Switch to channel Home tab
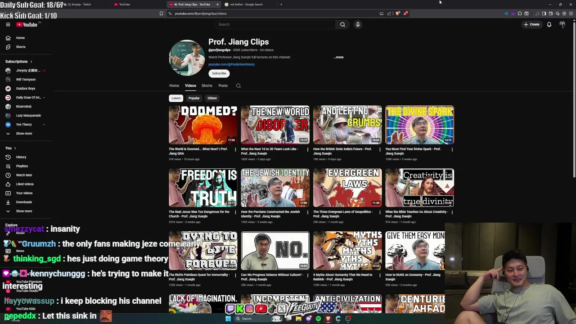This screenshot has width=576, height=324. coord(174,85)
